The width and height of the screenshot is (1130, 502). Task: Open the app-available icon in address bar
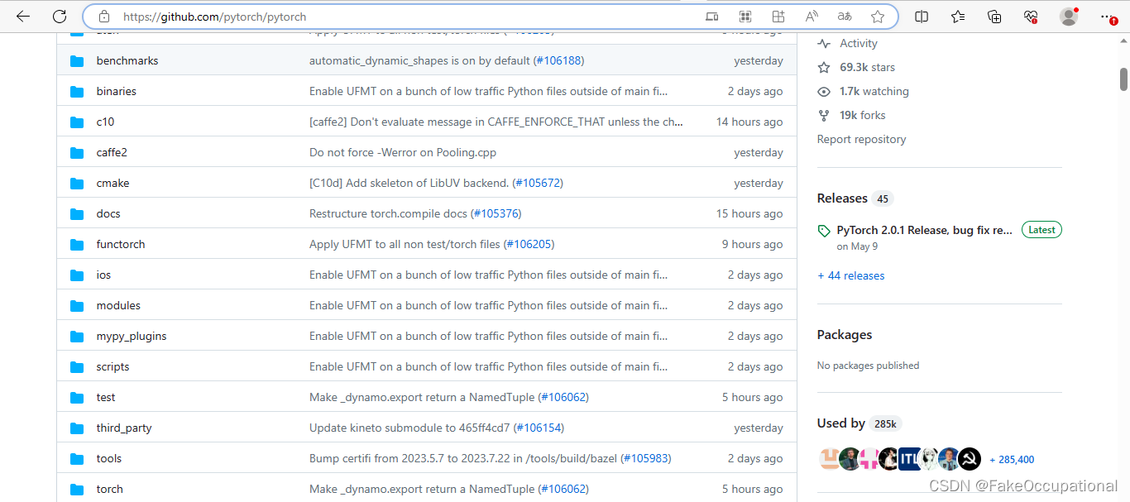coord(711,17)
